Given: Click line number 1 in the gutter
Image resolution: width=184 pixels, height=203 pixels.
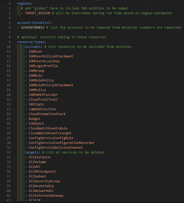Looking at the screenshot, I should point(9,4).
